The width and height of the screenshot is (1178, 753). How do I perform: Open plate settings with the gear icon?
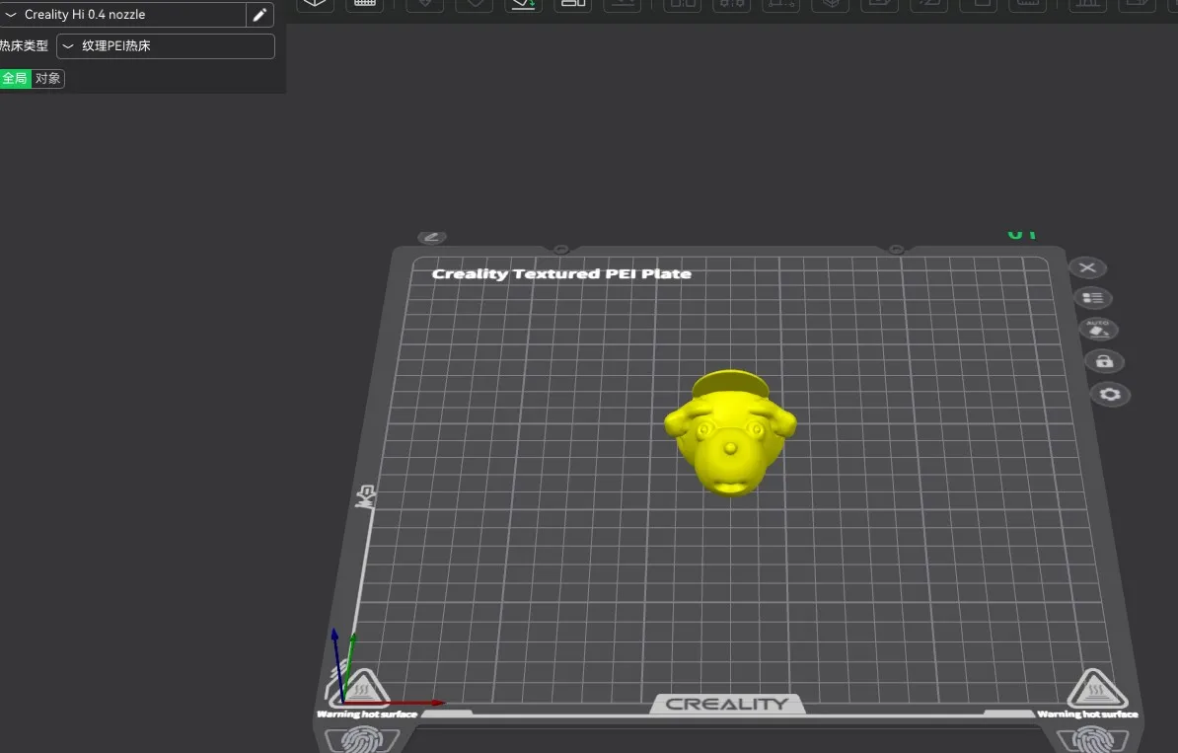tap(1110, 395)
